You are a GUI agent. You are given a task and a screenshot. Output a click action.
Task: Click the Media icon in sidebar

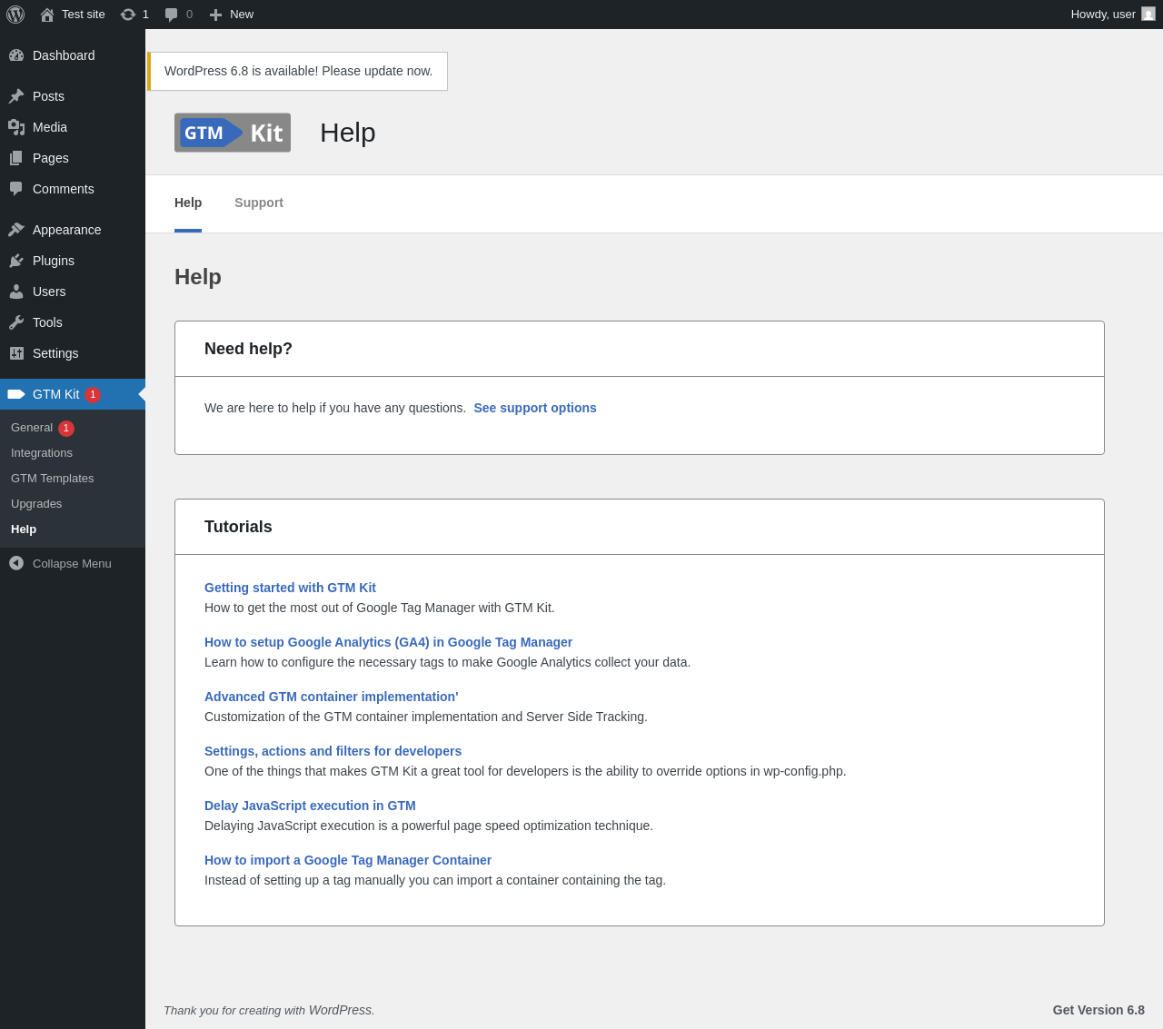pos(16,127)
